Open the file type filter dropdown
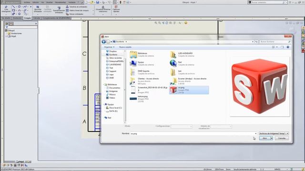The image size is (305, 171). [274, 133]
